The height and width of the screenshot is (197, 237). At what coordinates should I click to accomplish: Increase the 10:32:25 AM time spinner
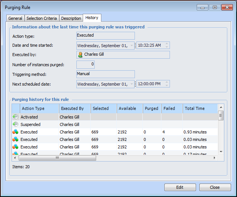click(167, 43)
